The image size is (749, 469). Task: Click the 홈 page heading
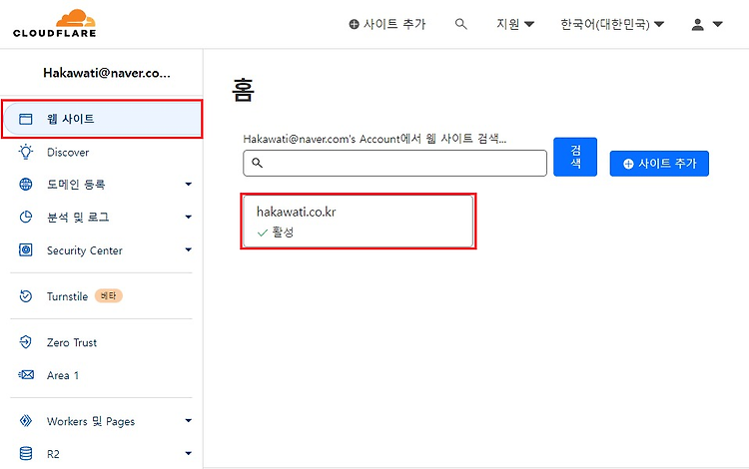(243, 90)
